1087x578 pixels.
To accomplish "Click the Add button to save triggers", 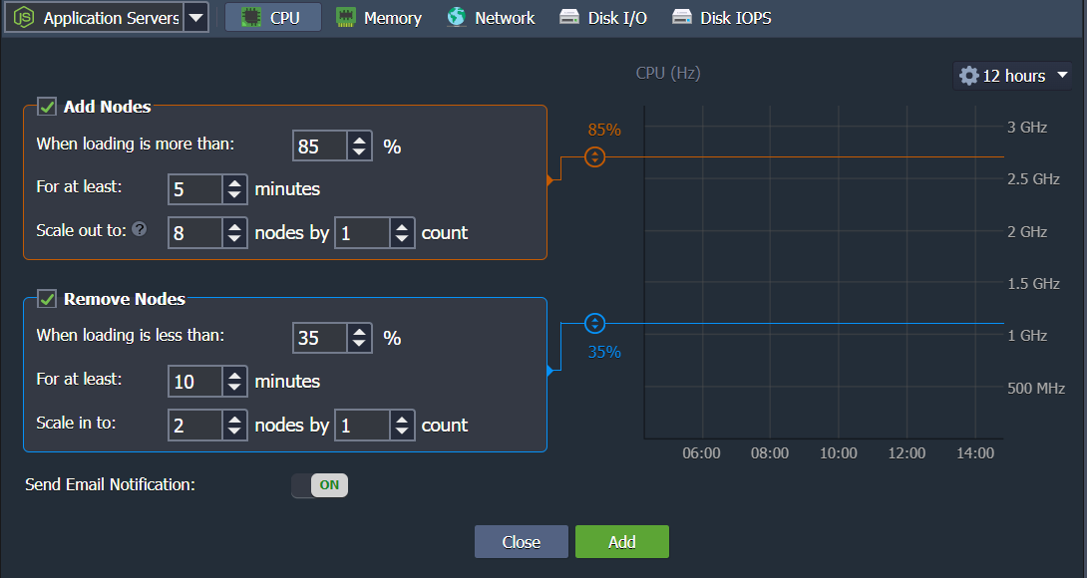I will (621, 542).
